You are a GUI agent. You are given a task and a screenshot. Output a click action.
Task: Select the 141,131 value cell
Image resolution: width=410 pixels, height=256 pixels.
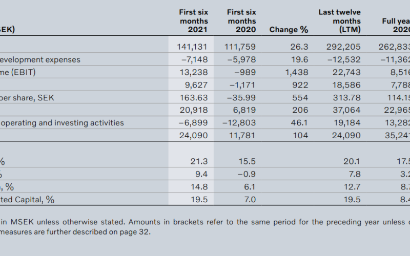192,47
